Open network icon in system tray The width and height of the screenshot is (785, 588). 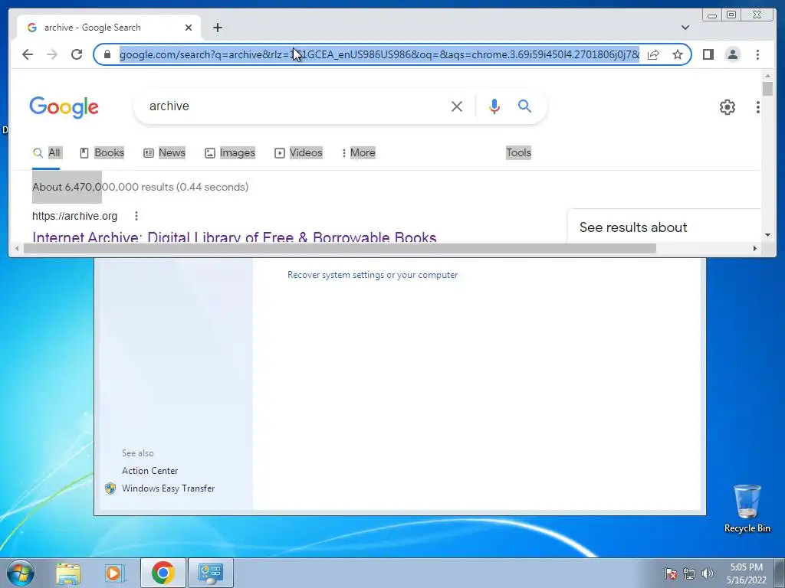coord(689,573)
